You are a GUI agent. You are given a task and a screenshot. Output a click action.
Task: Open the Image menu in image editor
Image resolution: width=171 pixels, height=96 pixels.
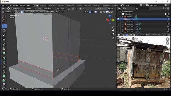point(154,35)
